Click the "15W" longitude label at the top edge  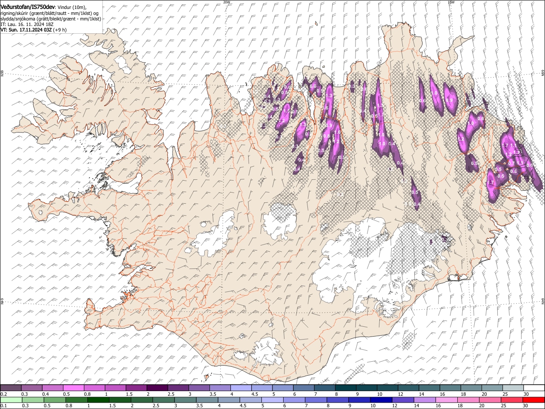[451, 2]
